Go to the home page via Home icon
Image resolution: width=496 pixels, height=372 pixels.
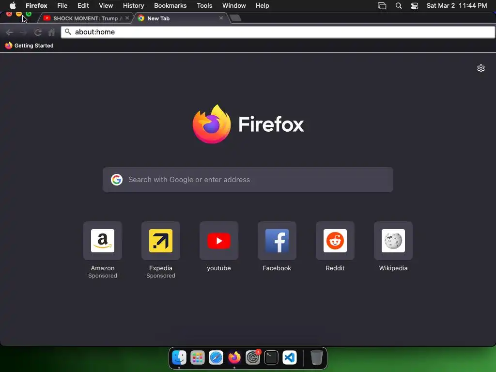pyautogui.click(x=51, y=32)
